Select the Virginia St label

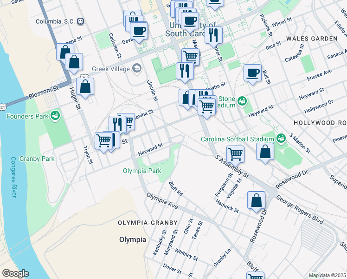click(234, 188)
